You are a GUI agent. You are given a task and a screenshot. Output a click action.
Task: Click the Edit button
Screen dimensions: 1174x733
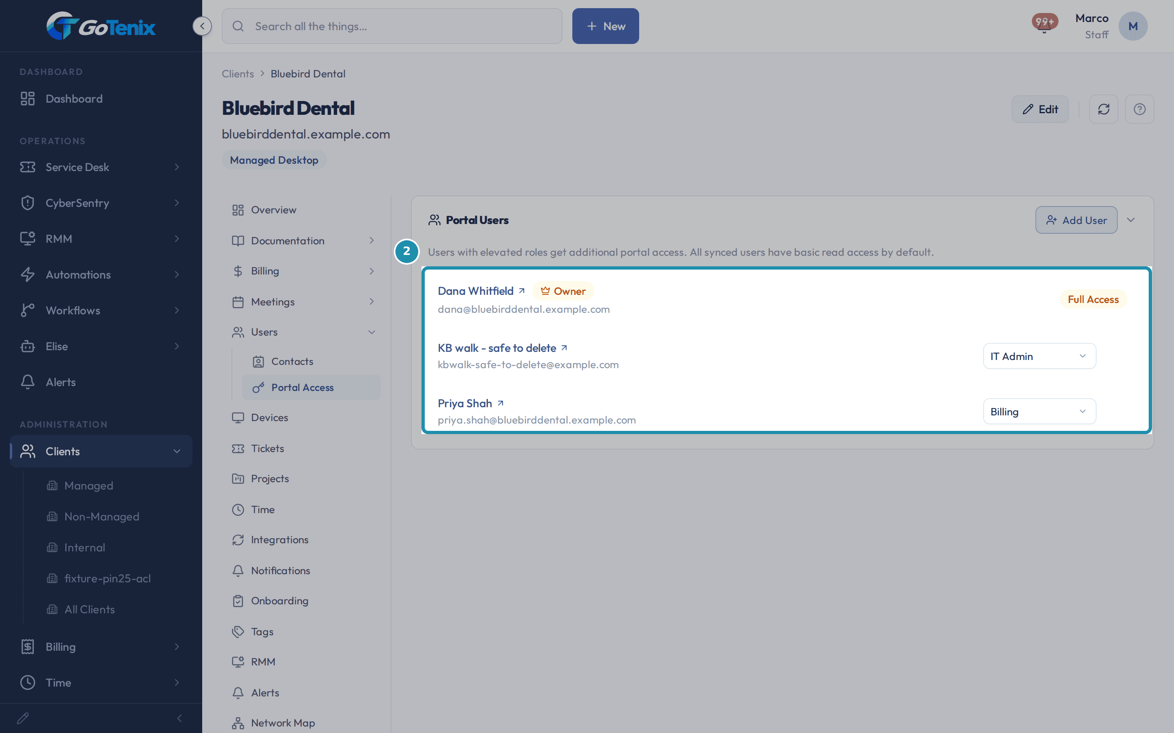1039,109
